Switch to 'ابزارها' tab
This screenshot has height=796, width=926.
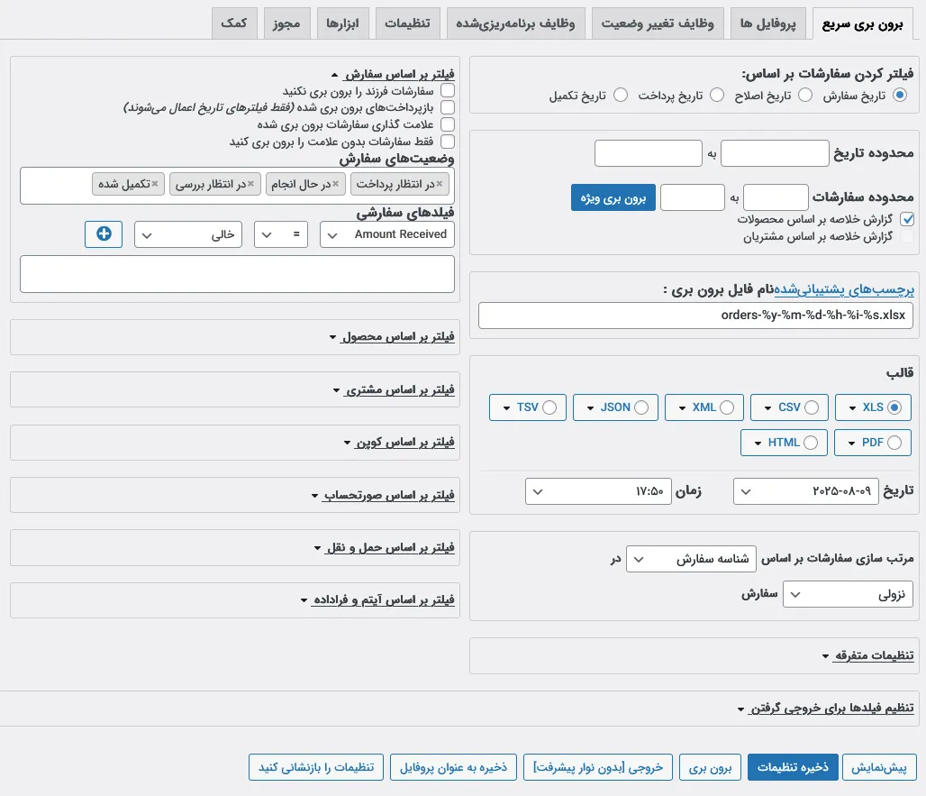pyautogui.click(x=342, y=23)
